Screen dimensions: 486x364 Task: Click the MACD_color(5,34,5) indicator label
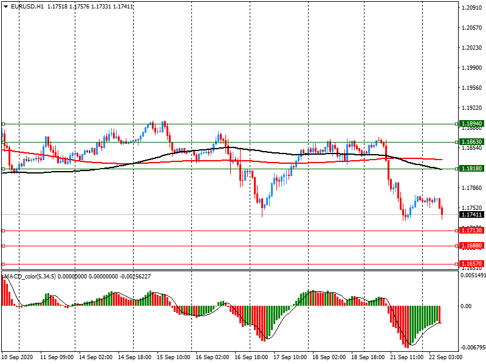(30, 277)
